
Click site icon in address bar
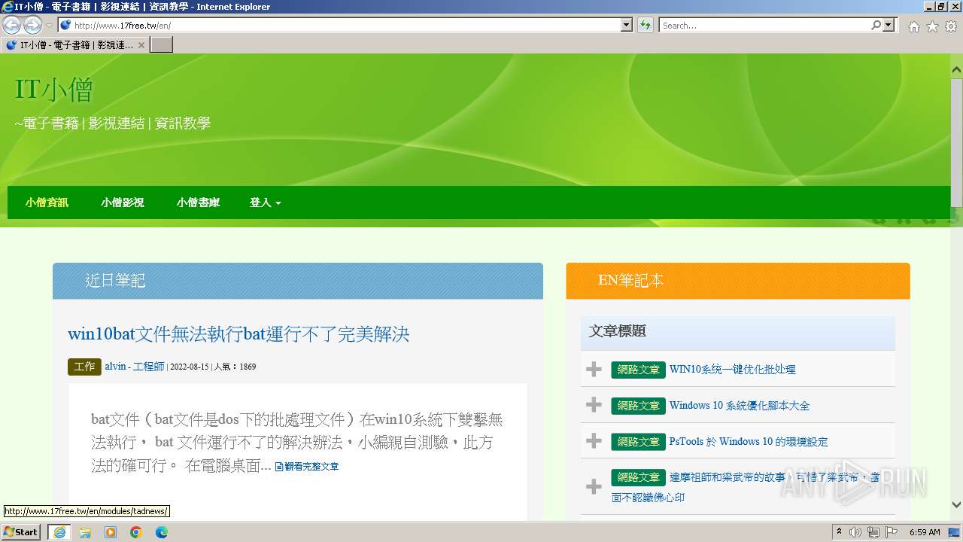point(65,25)
